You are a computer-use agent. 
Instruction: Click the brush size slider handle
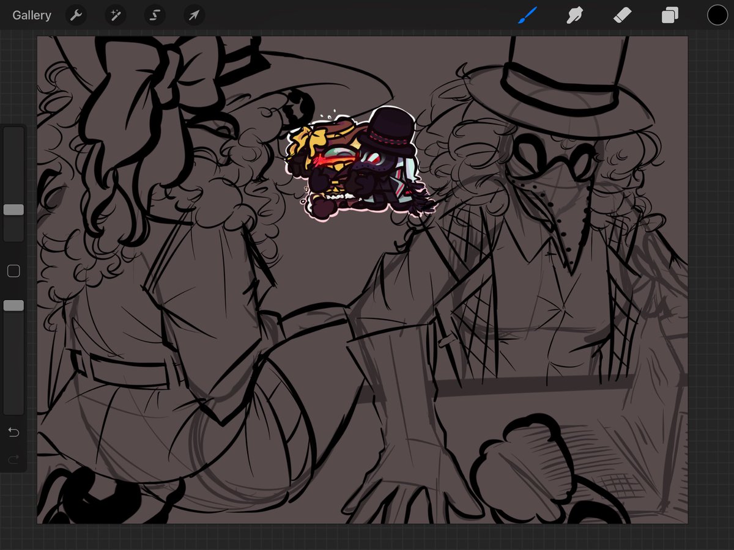[x=13, y=210]
